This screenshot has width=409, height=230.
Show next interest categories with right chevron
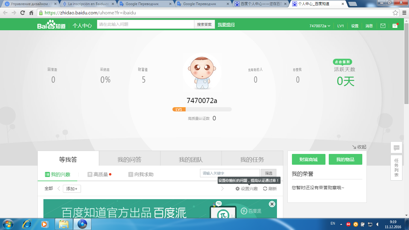(x=222, y=189)
